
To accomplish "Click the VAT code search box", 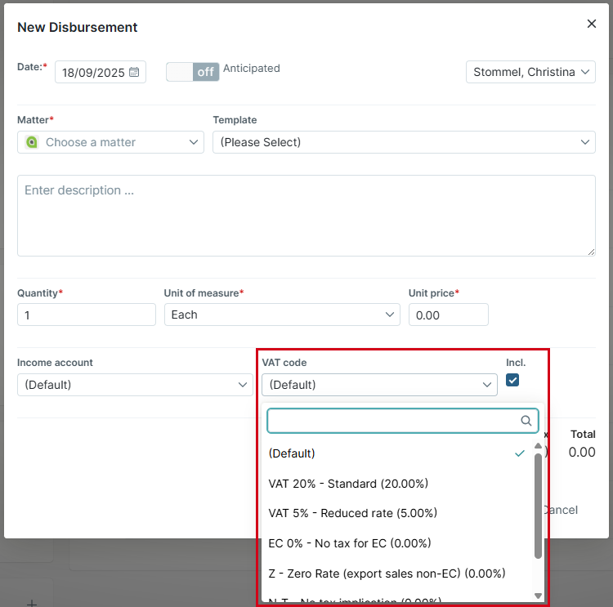I will coord(403,421).
